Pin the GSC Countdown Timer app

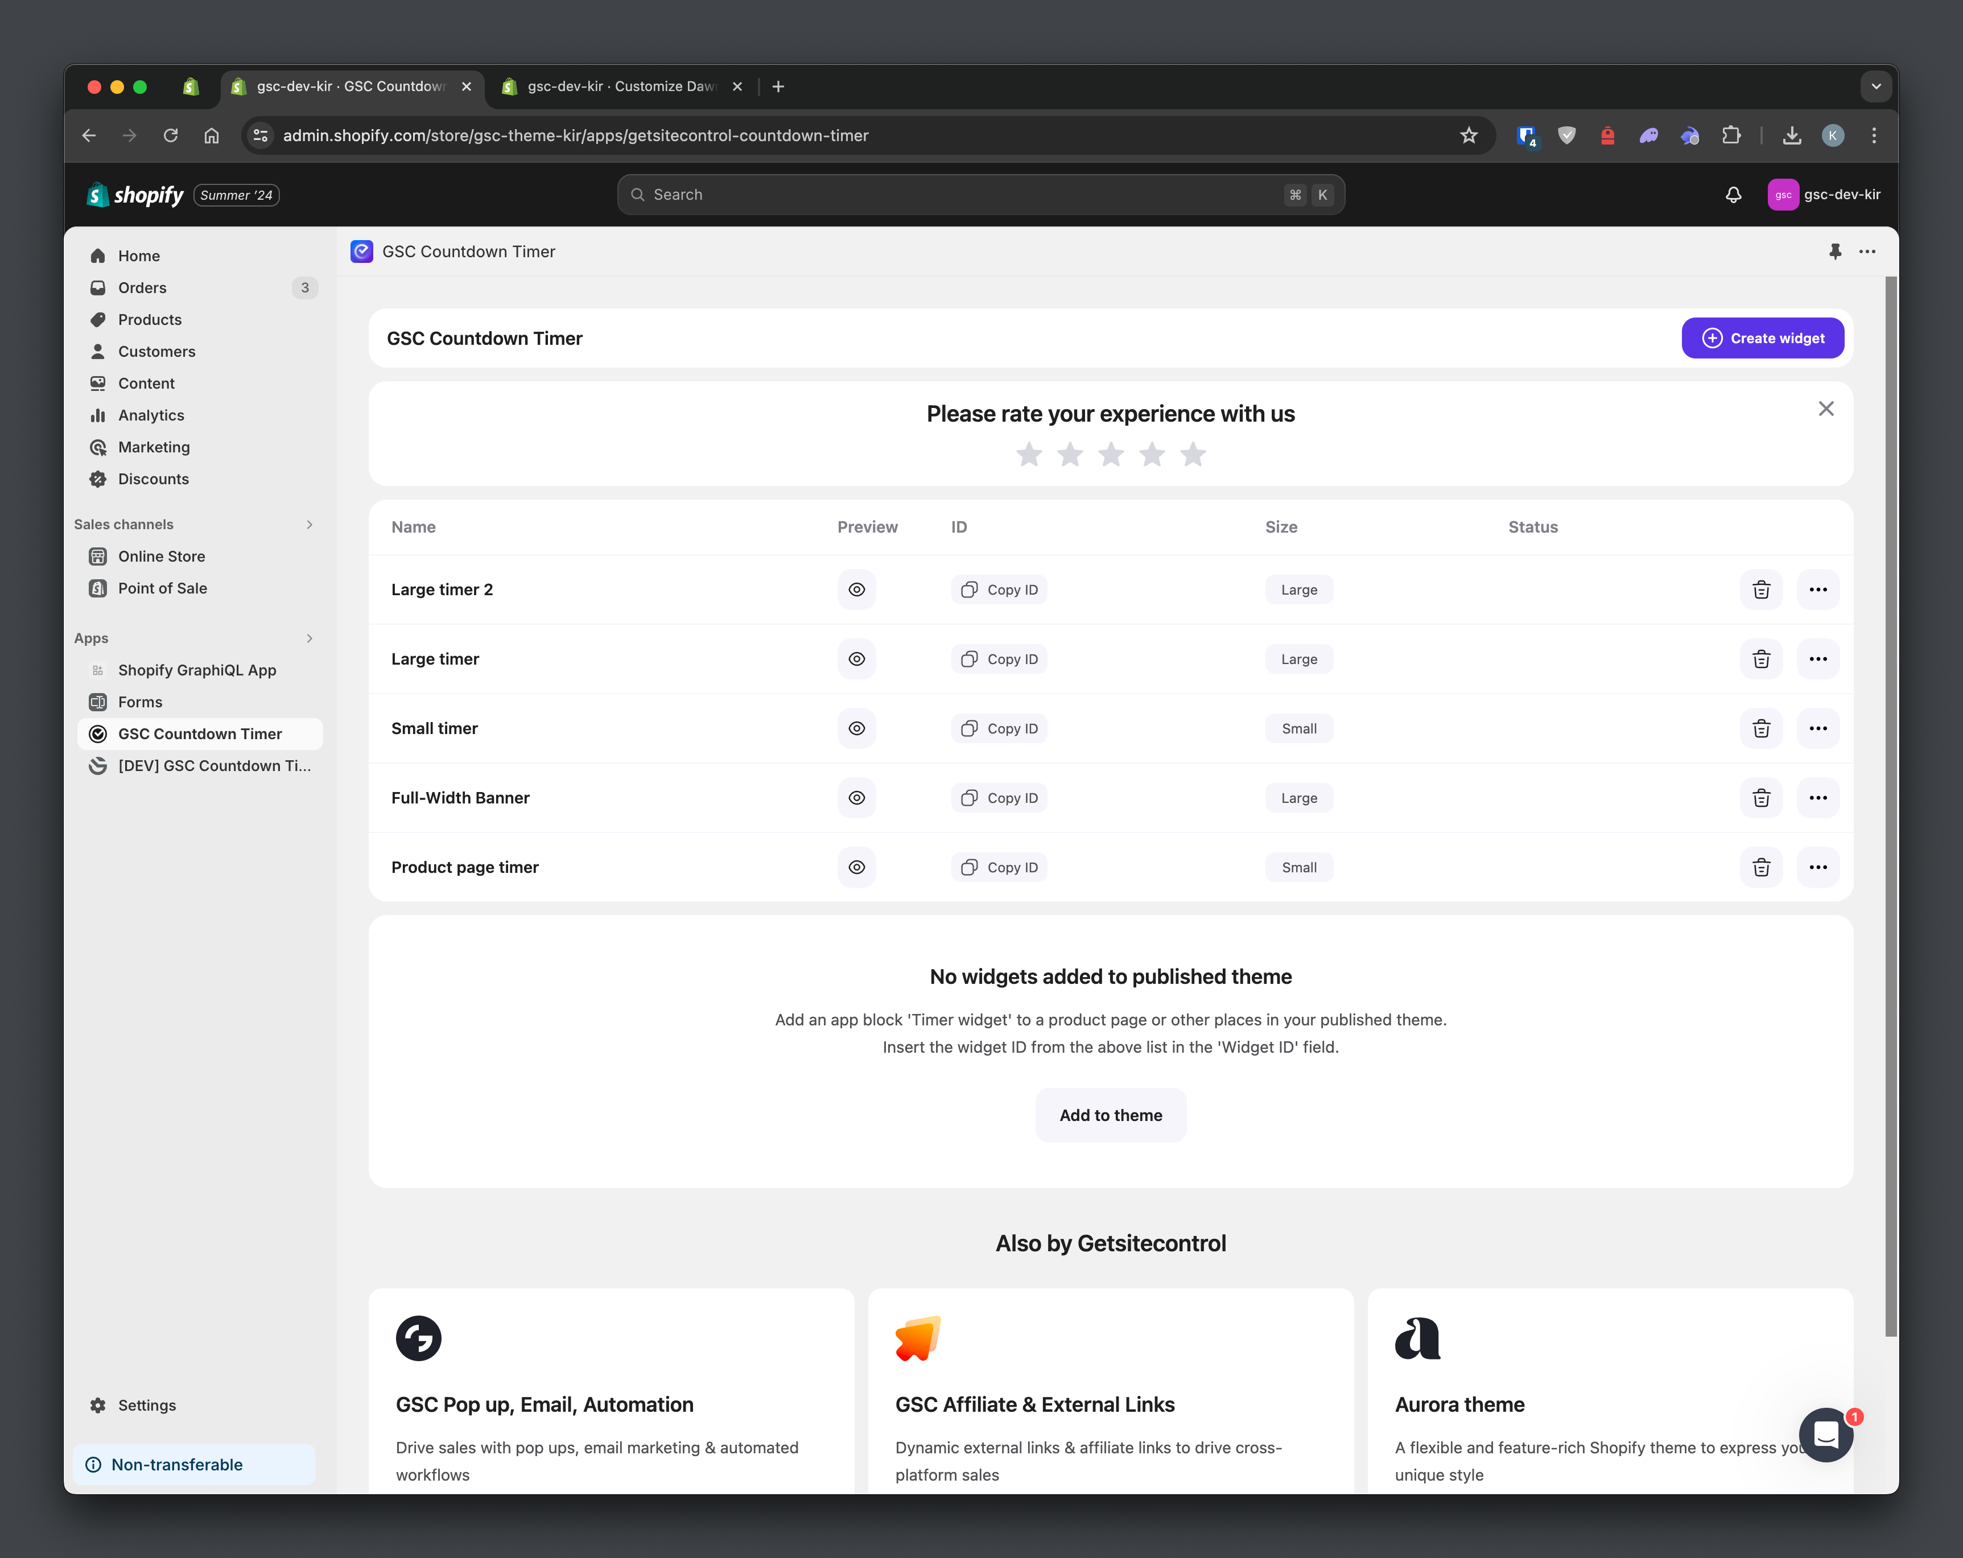[1834, 252]
